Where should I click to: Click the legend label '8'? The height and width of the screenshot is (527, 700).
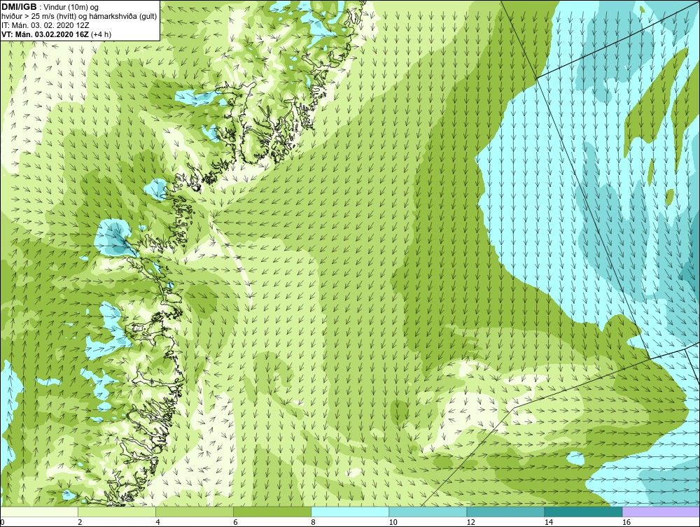(x=313, y=522)
